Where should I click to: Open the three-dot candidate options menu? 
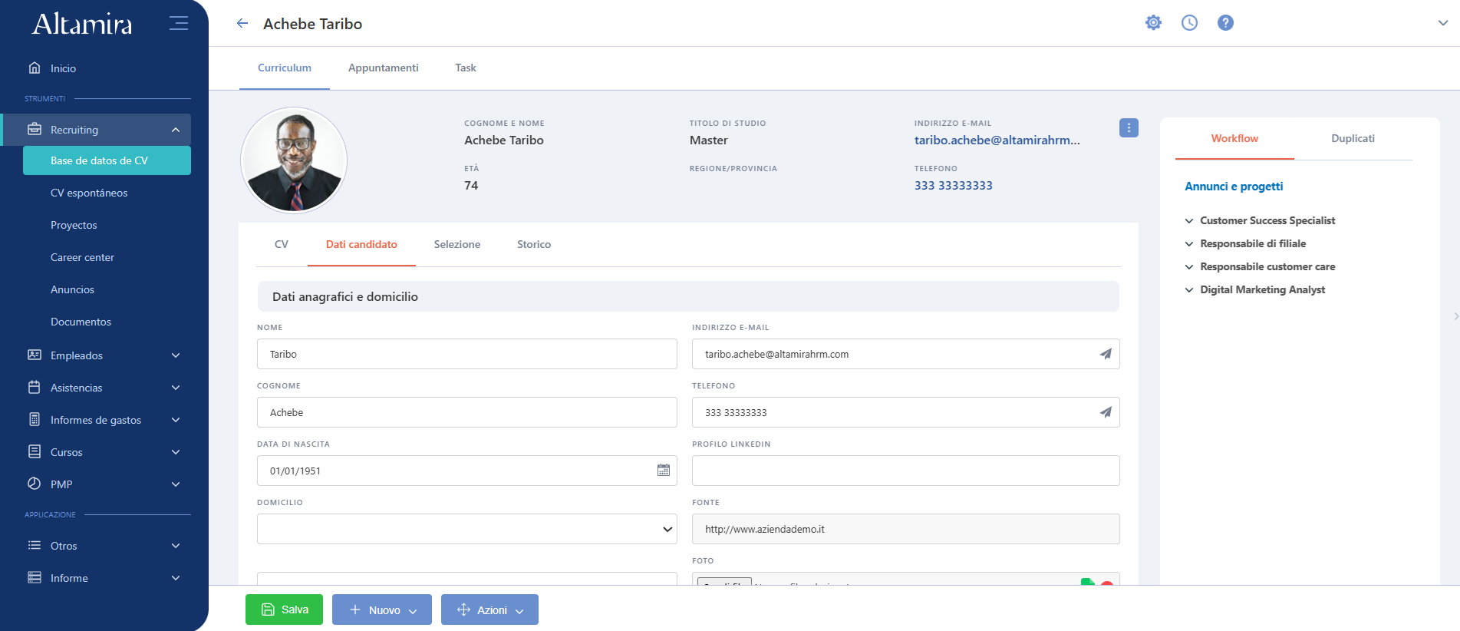[x=1129, y=128]
